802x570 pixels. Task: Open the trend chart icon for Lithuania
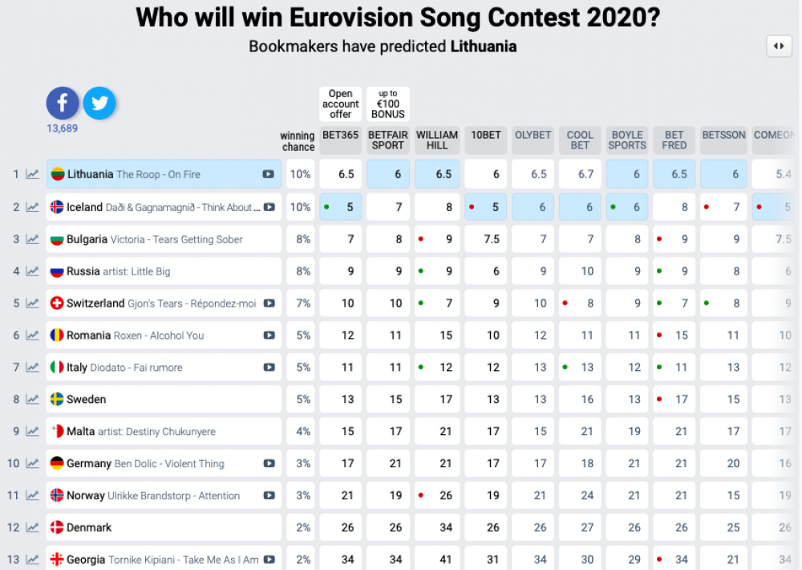(33, 174)
